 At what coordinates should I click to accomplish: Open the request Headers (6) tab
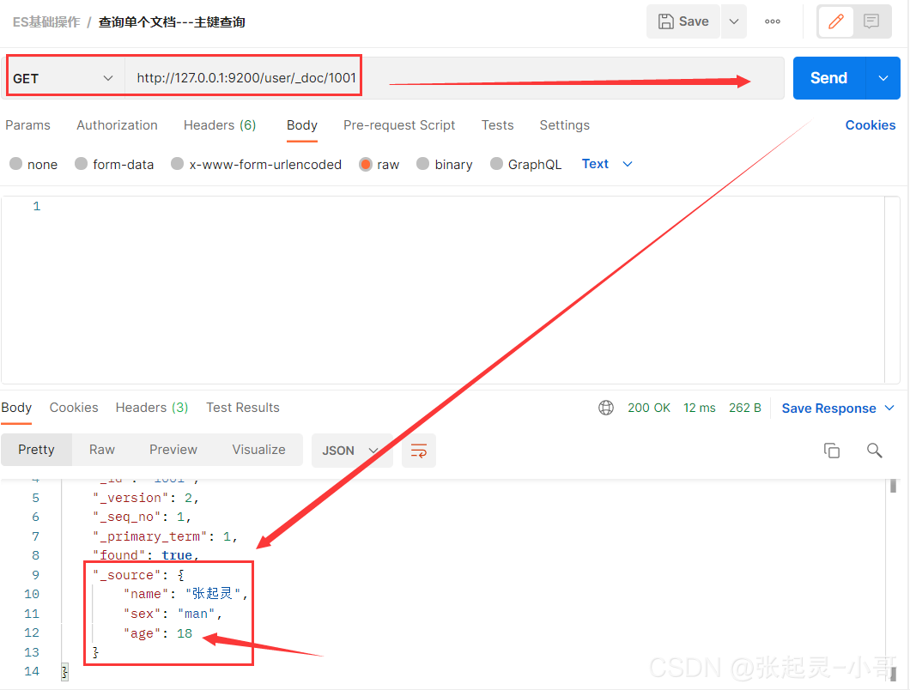220,125
